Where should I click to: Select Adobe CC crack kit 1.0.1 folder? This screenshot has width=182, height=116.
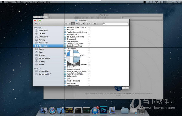point(76,27)
